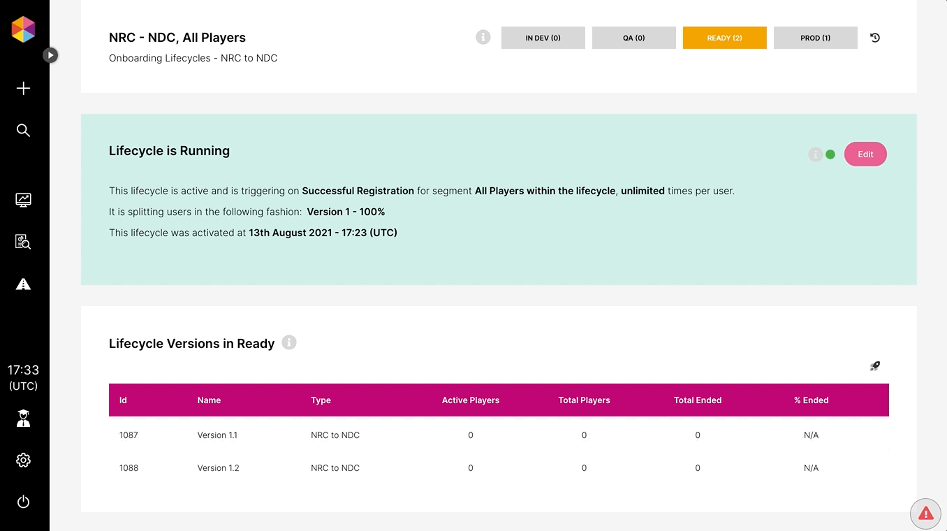The width and height of the screenshot is (947, 531).
Task: Open the Version 1.1 row
Action: tap(217, 435)
